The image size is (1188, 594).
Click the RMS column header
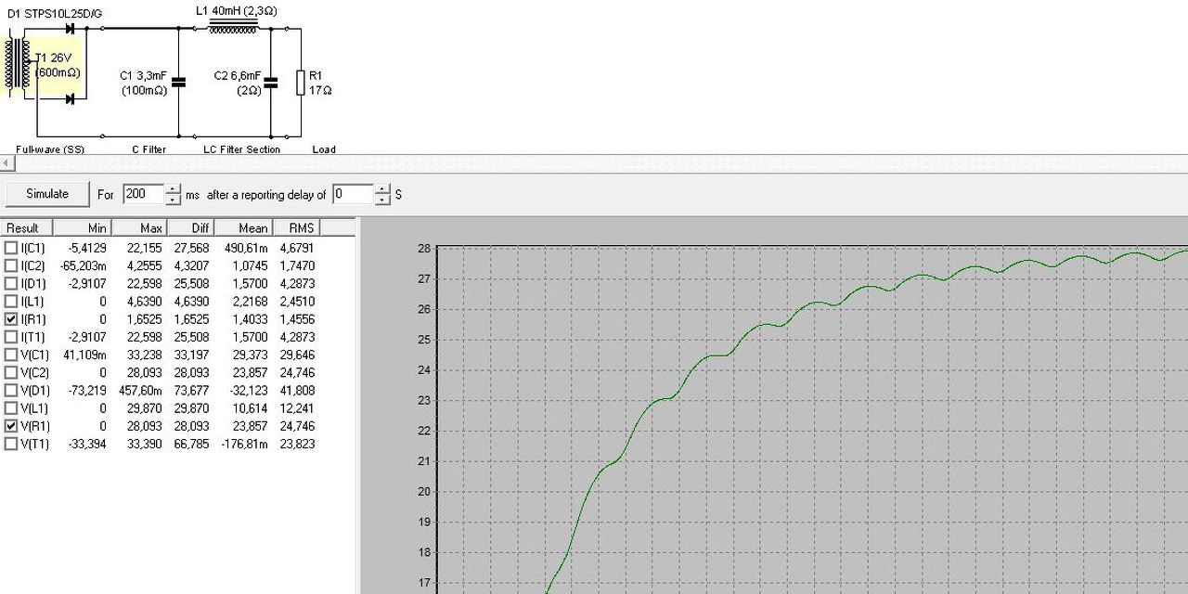(296, 227)
